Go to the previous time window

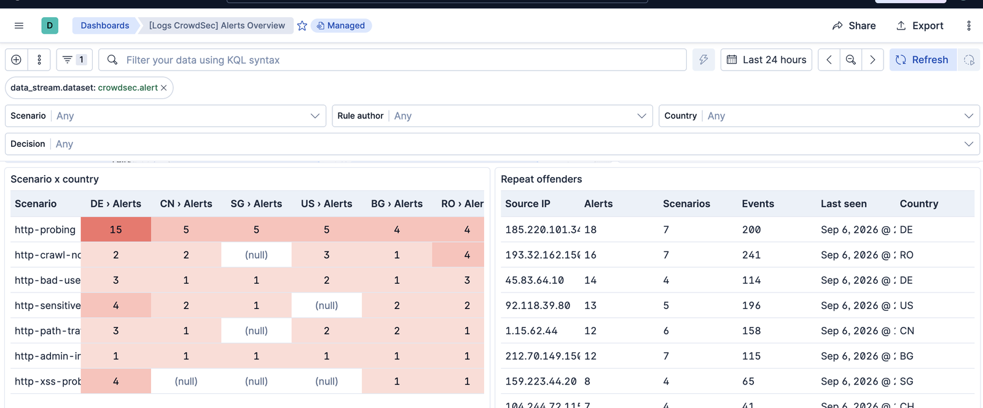829,60
